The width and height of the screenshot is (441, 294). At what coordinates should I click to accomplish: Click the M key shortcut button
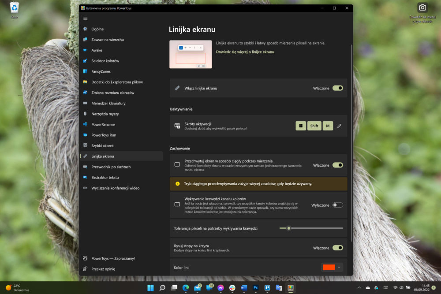tap(328, 126)
